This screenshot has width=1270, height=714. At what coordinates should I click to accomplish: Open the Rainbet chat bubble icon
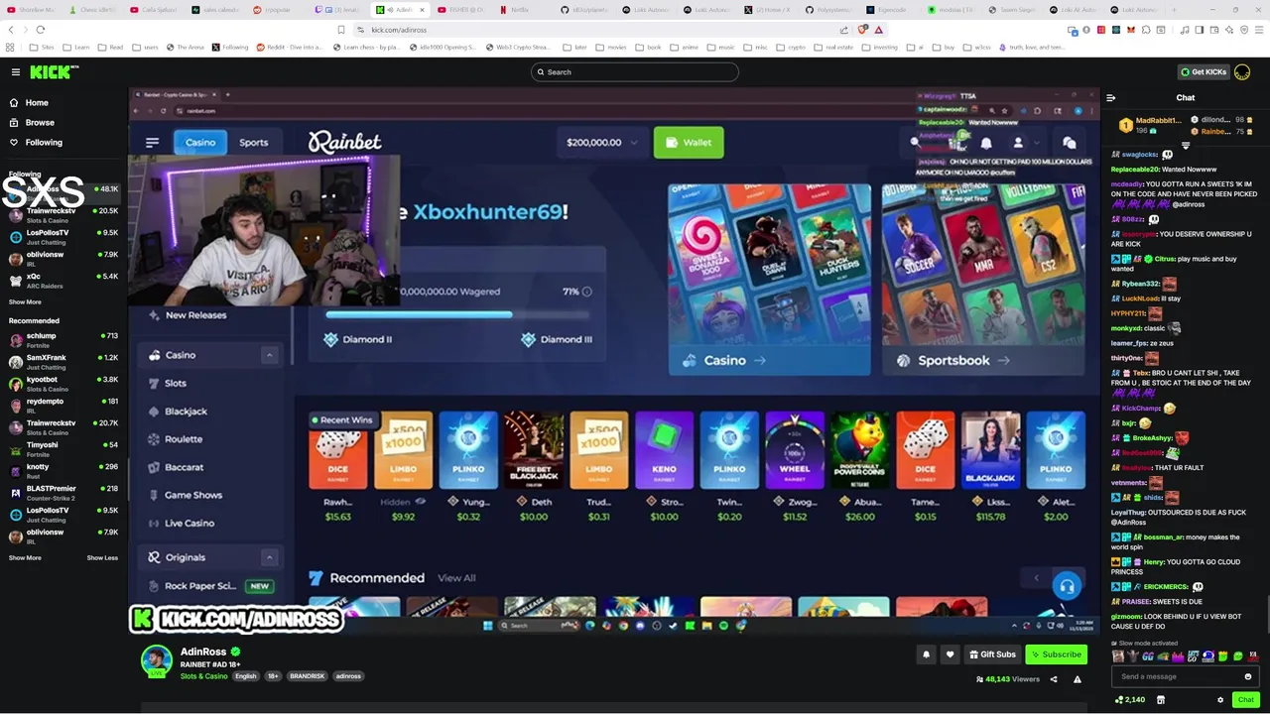[1069, 143]
